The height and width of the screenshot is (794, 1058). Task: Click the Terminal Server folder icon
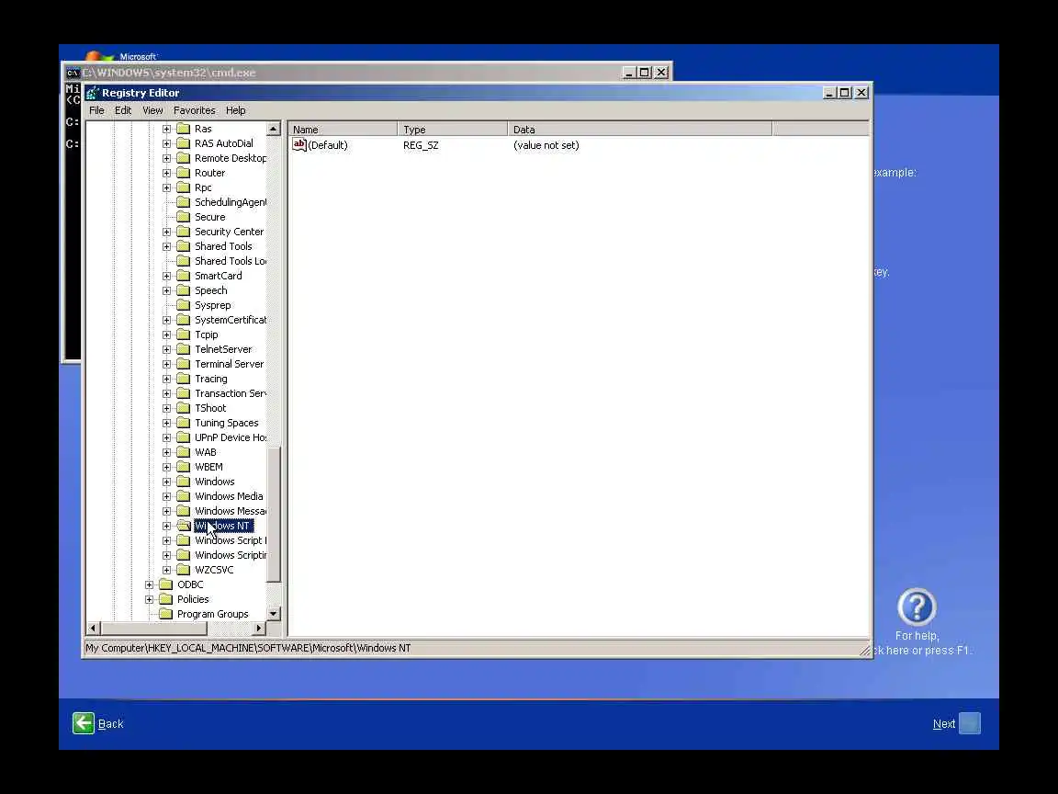click(184, 364)
